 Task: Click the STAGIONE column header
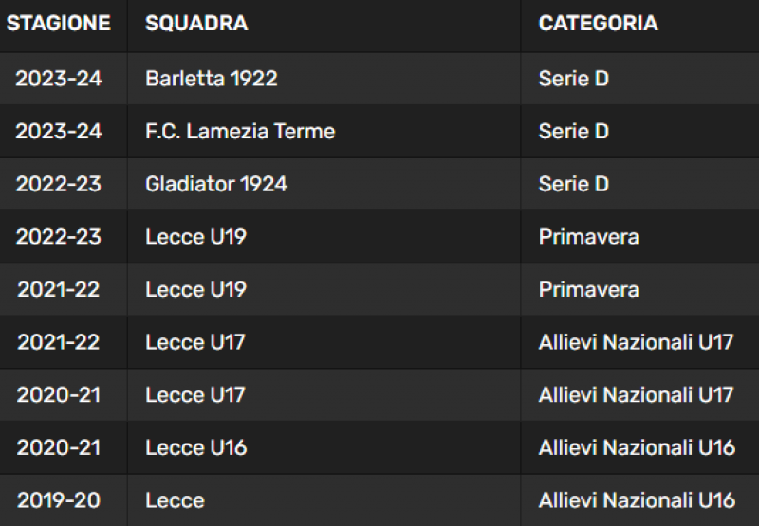coord(59,23)
